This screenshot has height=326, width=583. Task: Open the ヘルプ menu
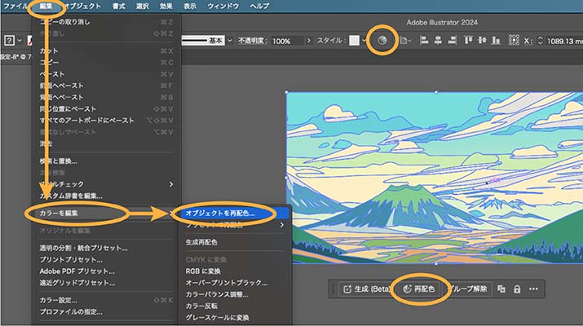coord(259,6)
